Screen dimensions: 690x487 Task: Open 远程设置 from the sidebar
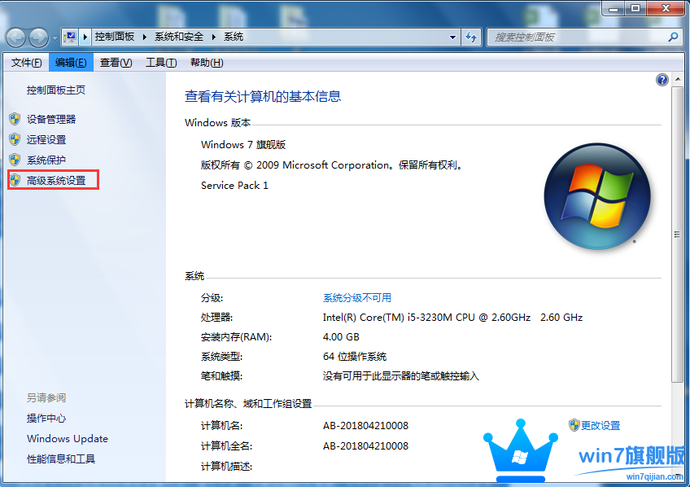pyautogui.click(x=46, y=139)
